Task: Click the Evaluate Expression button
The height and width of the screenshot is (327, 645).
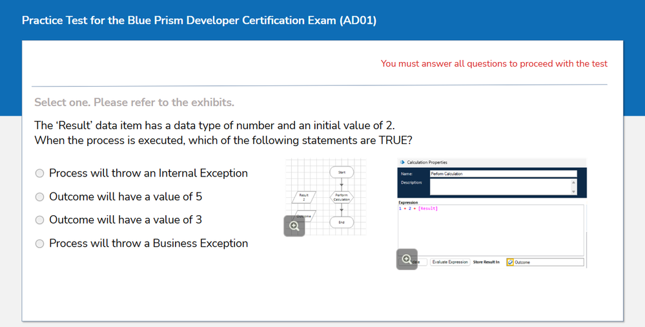Action: click(450, 262)
